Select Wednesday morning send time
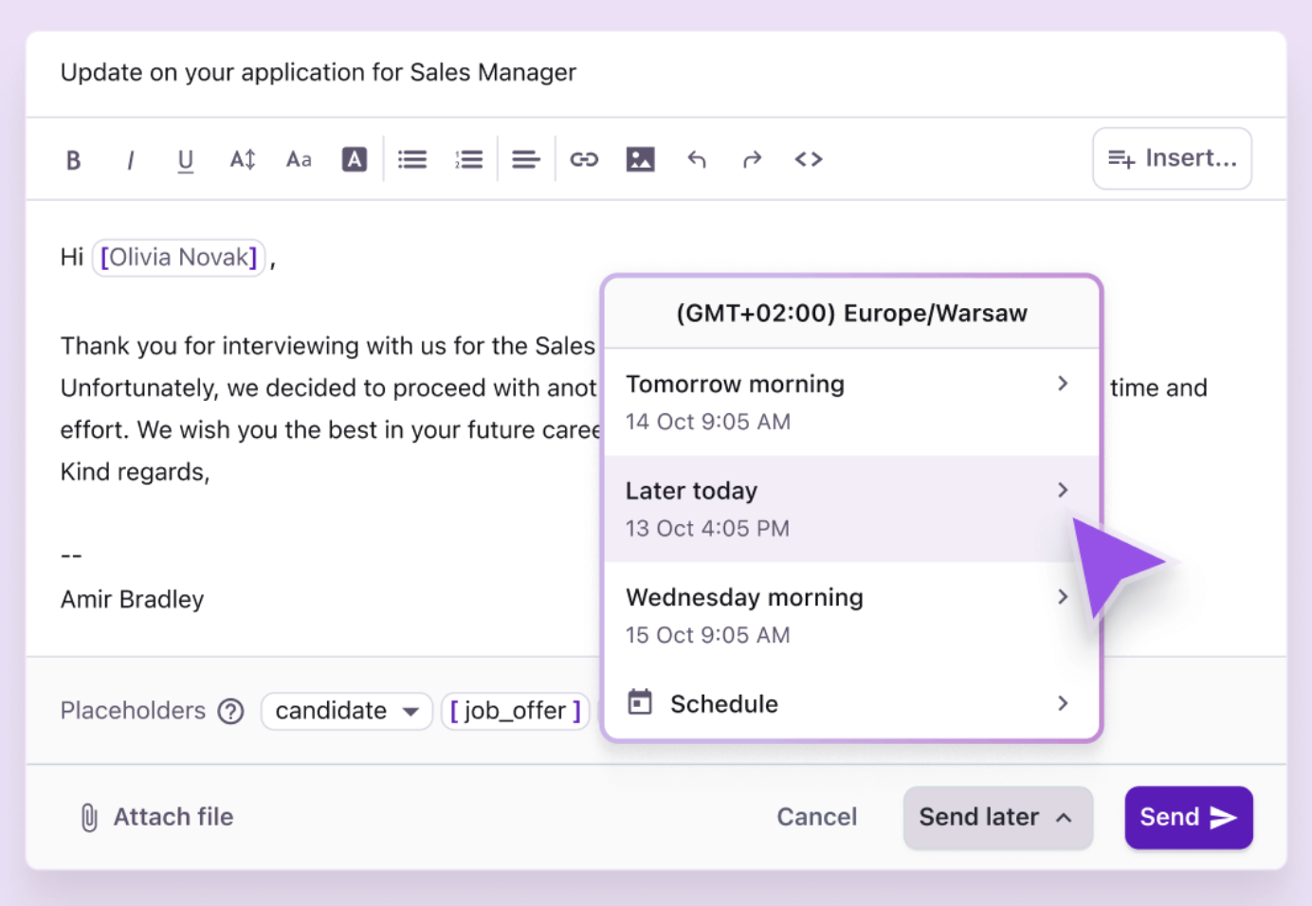 852,615
